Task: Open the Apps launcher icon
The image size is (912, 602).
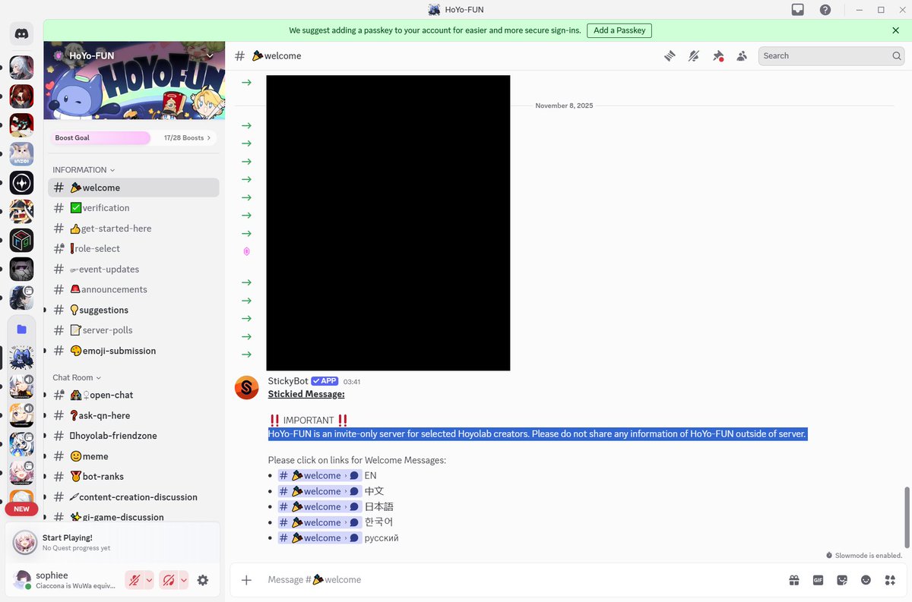Action: [x=890, y=580]
